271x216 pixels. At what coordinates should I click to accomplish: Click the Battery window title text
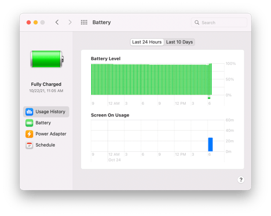tap(101, 23)
